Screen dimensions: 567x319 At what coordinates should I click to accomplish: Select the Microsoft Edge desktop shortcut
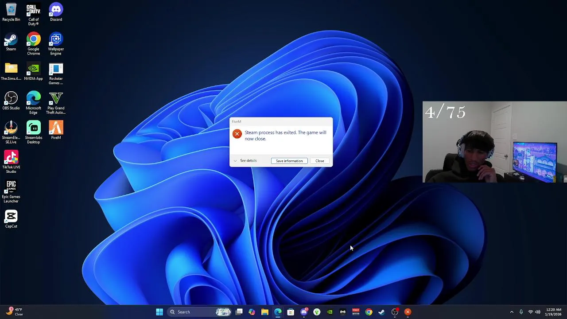(34, 103)
